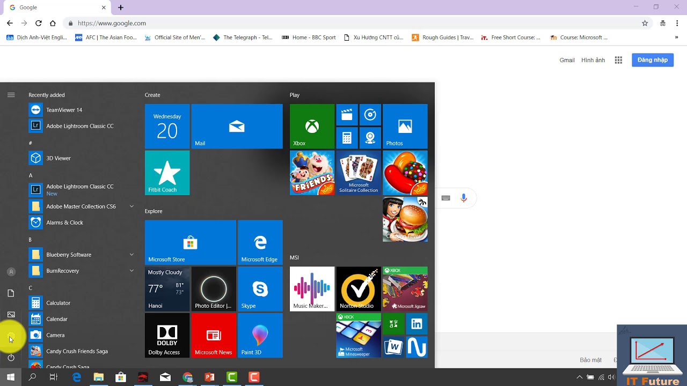This screenshot has width=687, height=386.
Task: Open the Cooking Fever tile
Action: click(x=405, y=219)
